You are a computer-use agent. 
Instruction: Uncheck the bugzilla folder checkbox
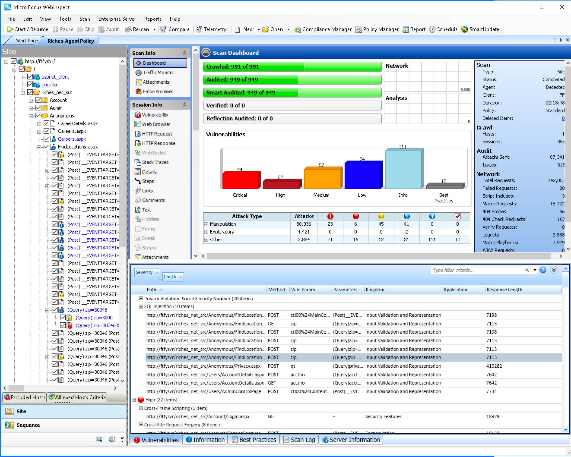click(x=30, y=85)
